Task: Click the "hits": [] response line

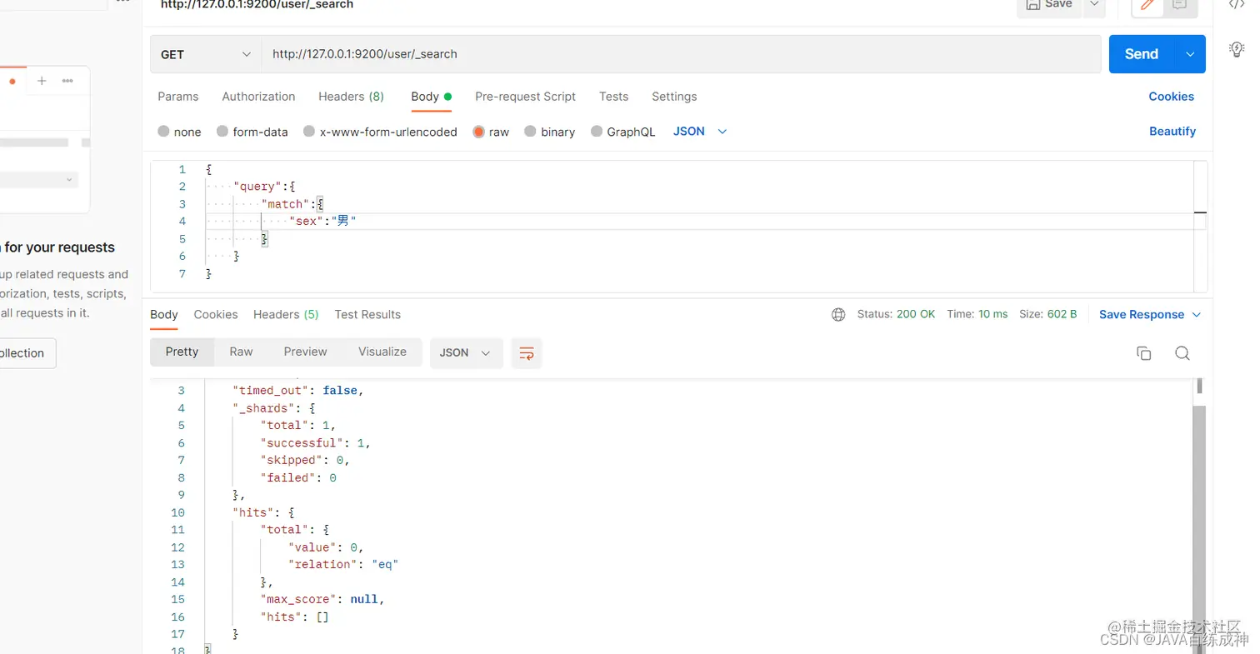Action: click(x=295, y=617)
